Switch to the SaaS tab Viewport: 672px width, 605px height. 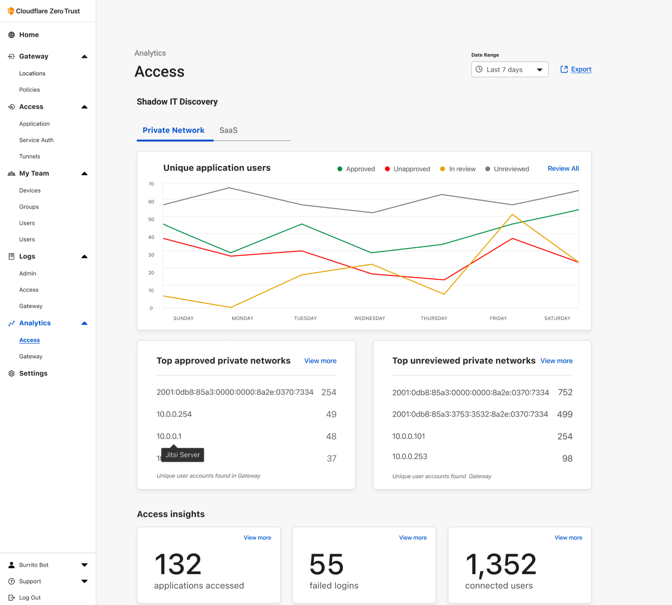[x=228, y=130]
